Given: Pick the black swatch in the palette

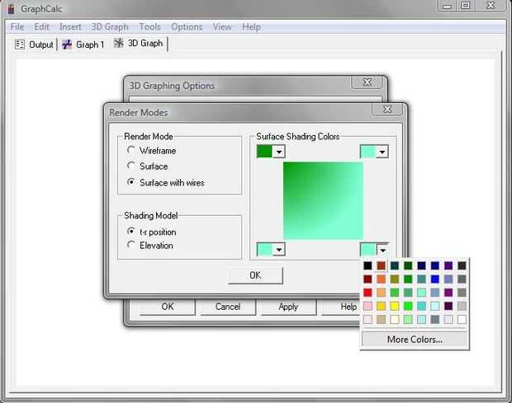Looking at the screenshot, I should pyautogui.click(x=367, y=265).
